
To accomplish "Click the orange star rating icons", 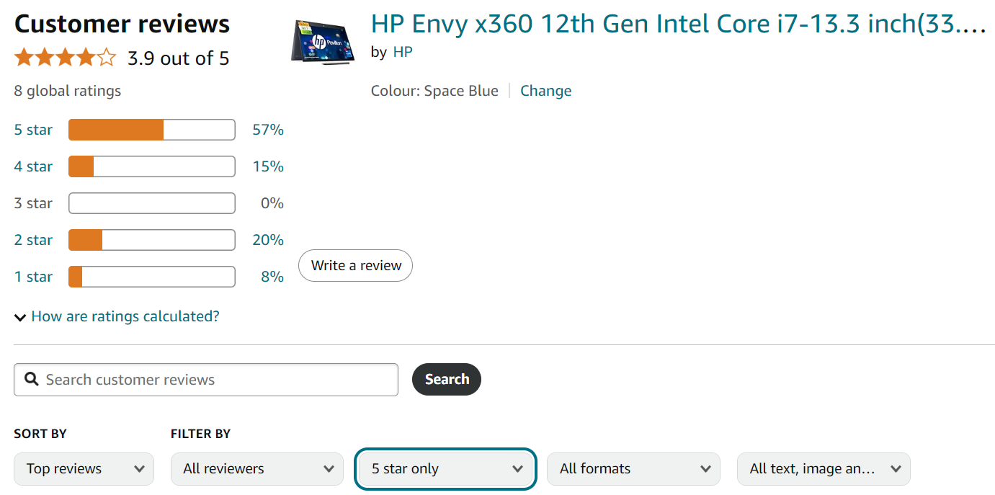I will pos(65,58).
